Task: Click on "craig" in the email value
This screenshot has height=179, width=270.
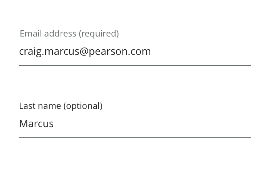Action: point(30,52)
